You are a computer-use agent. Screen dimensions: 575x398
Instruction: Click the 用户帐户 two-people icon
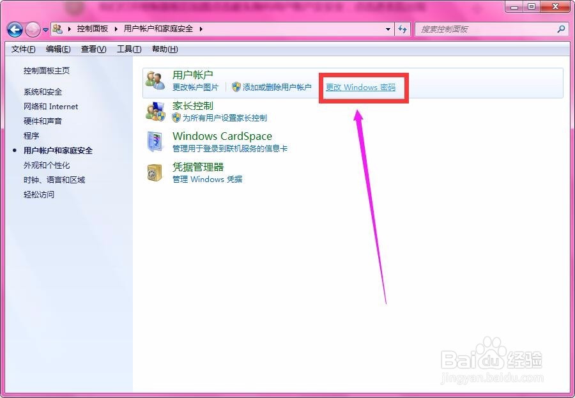point(155,80)
